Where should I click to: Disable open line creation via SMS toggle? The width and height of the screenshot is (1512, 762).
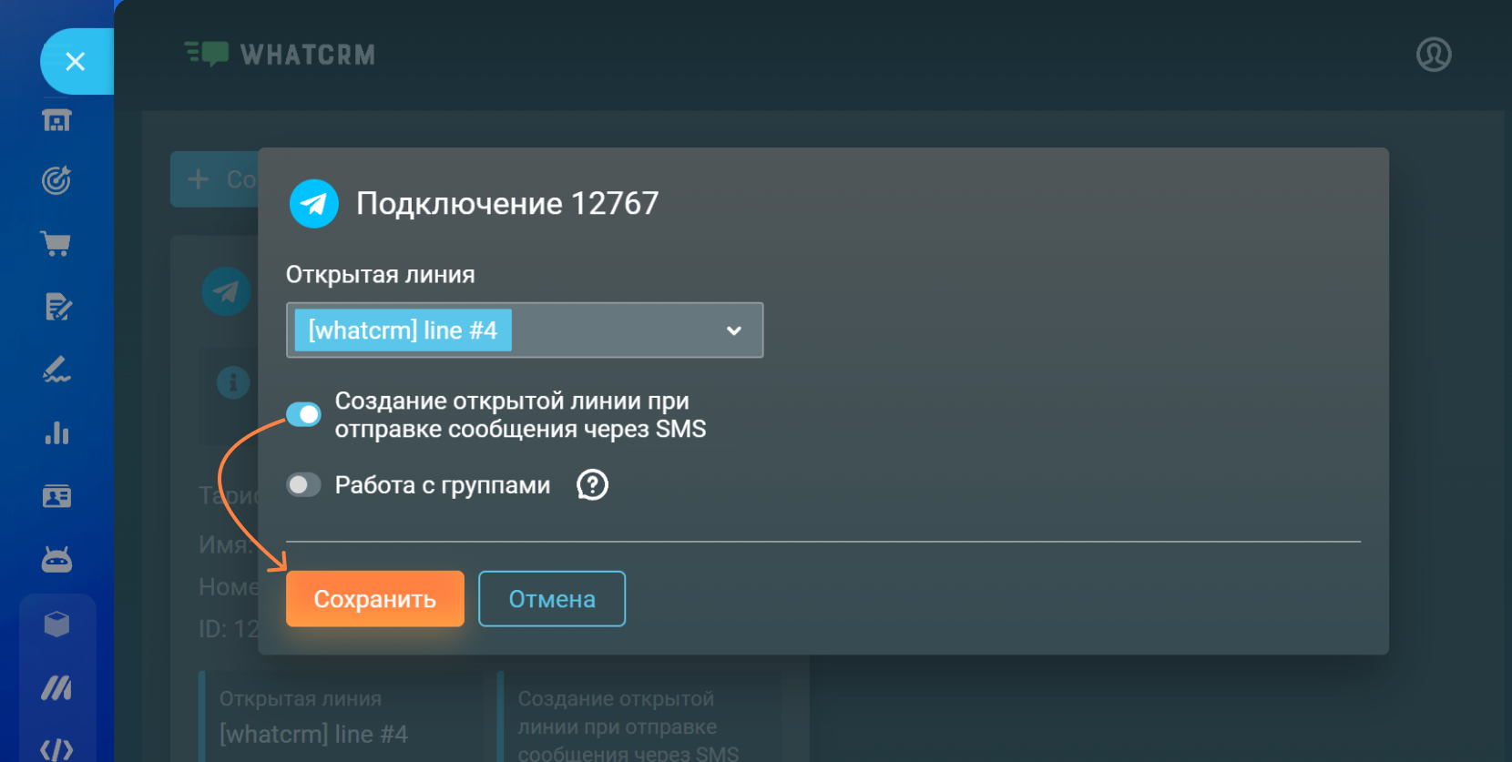tap(303, 414)
